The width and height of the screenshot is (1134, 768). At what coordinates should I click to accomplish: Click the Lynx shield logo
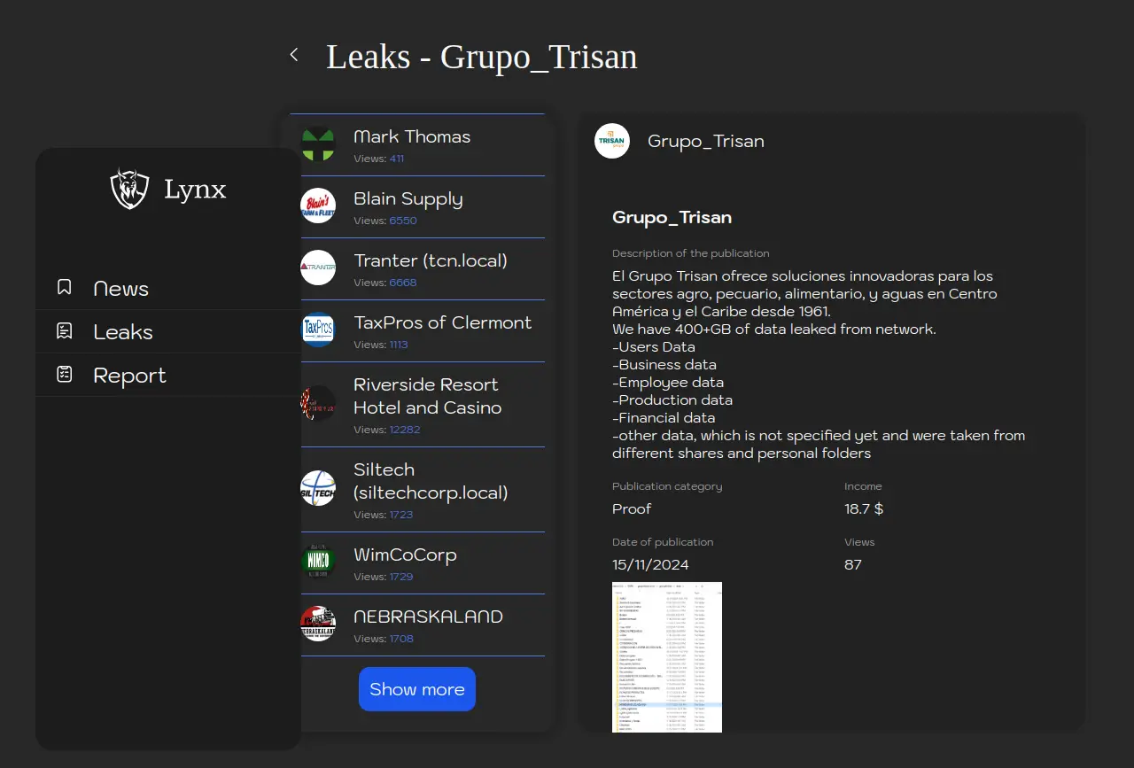coord(129,189)
